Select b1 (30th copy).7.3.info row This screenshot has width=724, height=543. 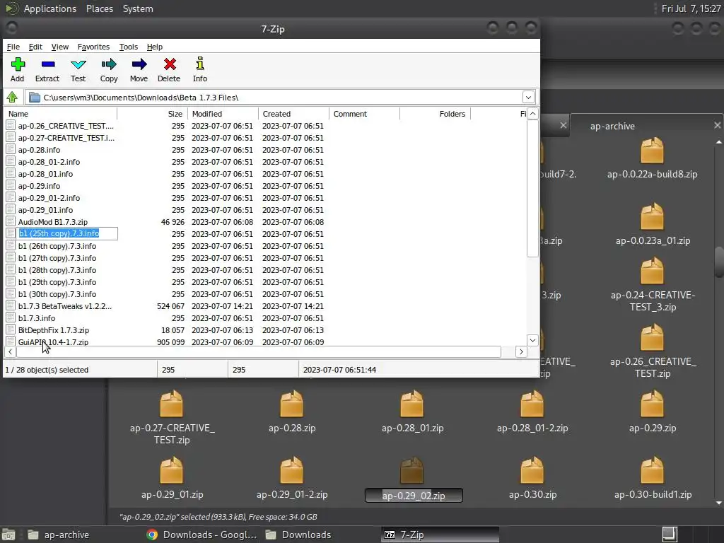click(266, 294)
